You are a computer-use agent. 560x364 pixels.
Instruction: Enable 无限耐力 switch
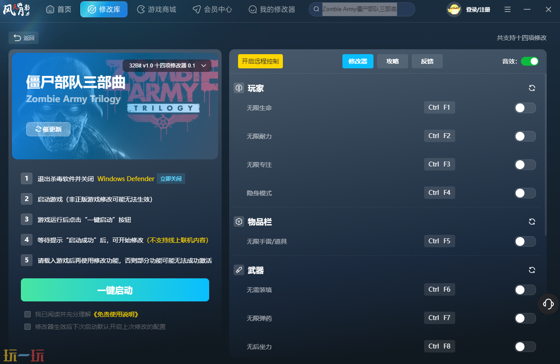pos(525,136)
